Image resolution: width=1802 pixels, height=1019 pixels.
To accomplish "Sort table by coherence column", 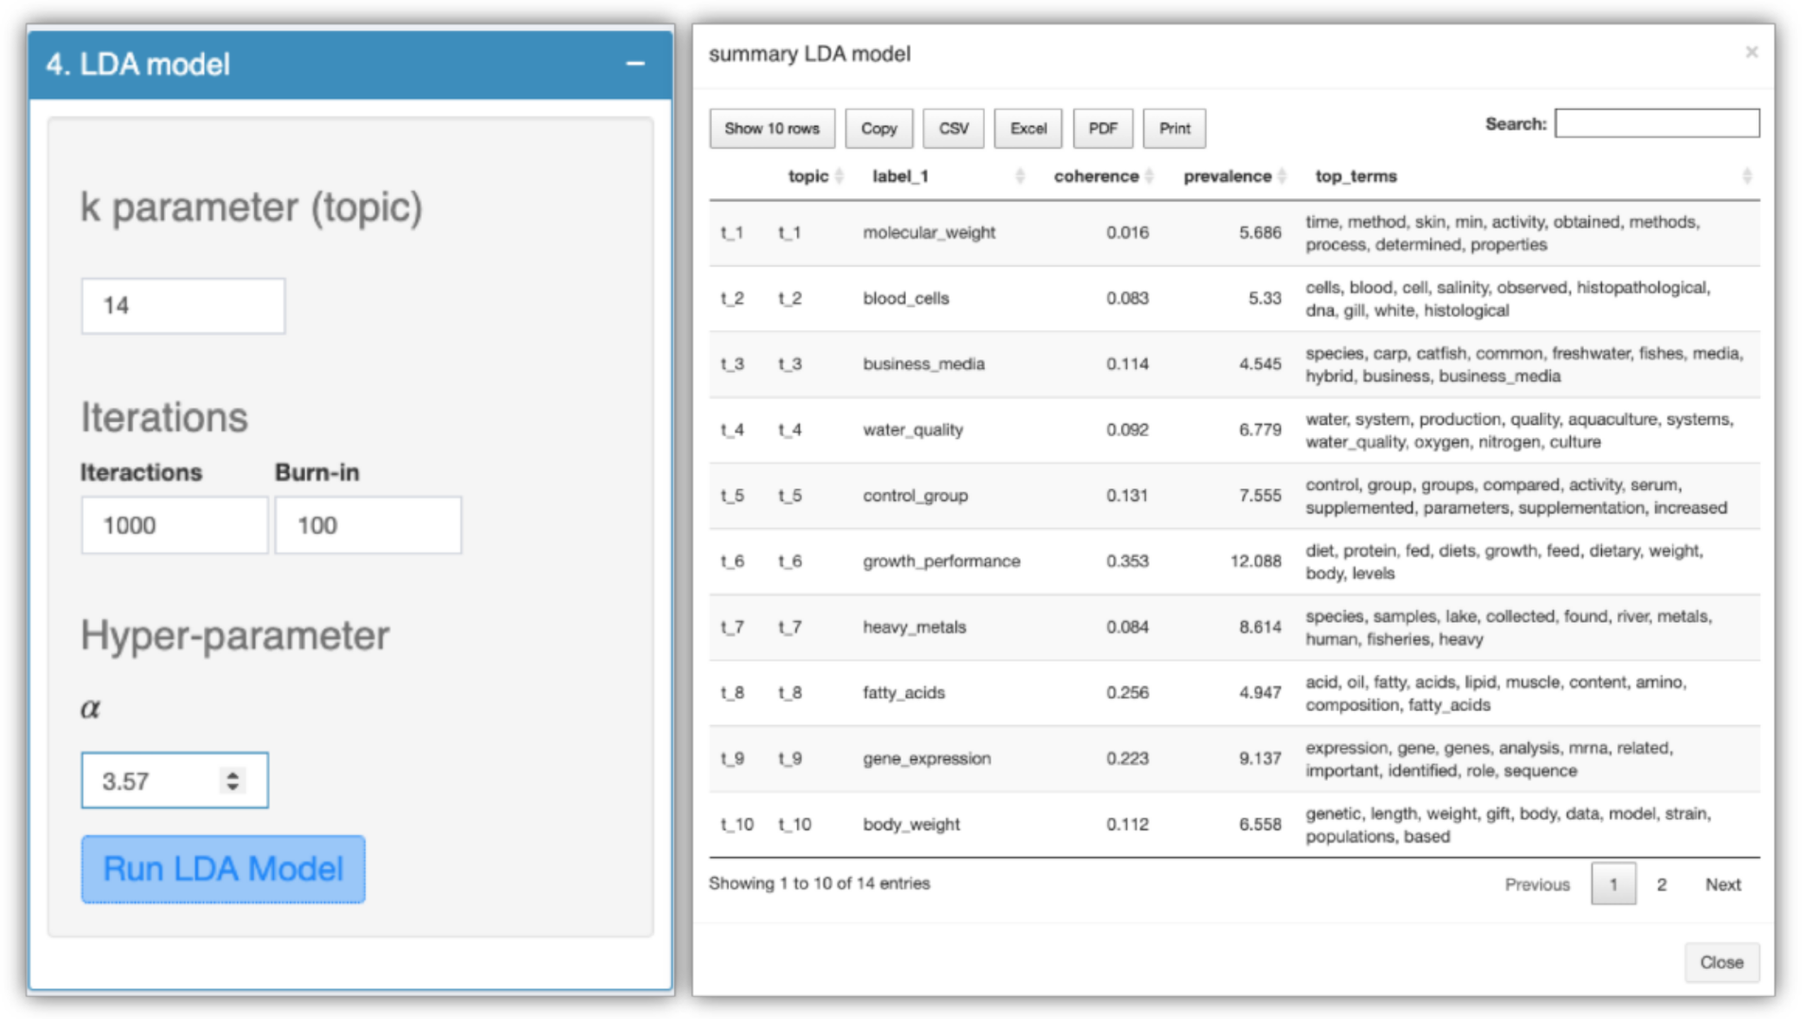I will pos(1096,176).
